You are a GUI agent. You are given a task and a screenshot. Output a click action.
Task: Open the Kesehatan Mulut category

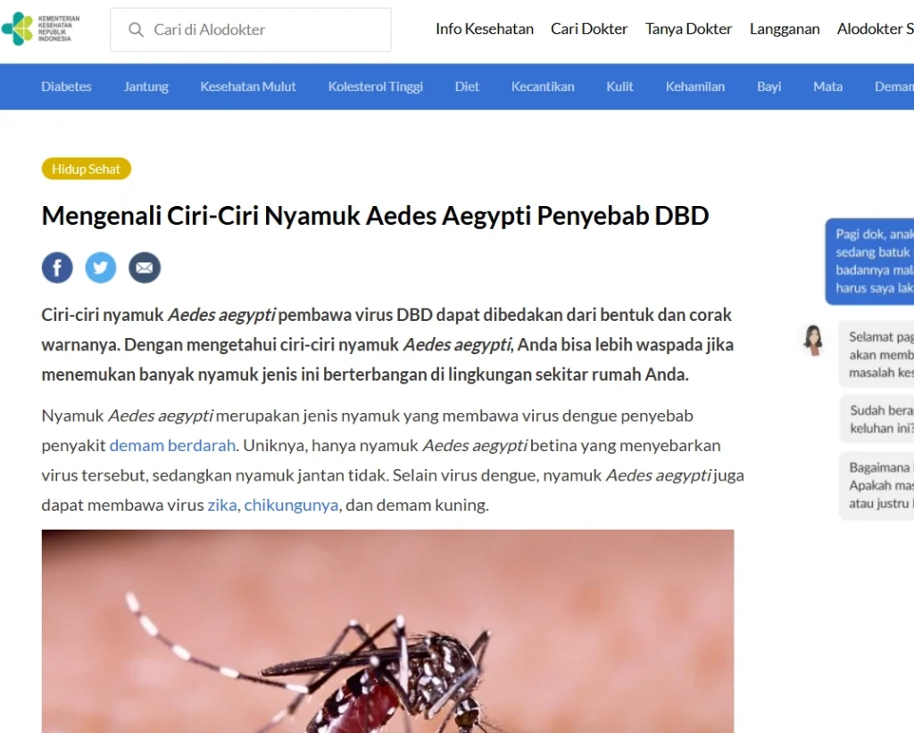[x=248, y=86]
